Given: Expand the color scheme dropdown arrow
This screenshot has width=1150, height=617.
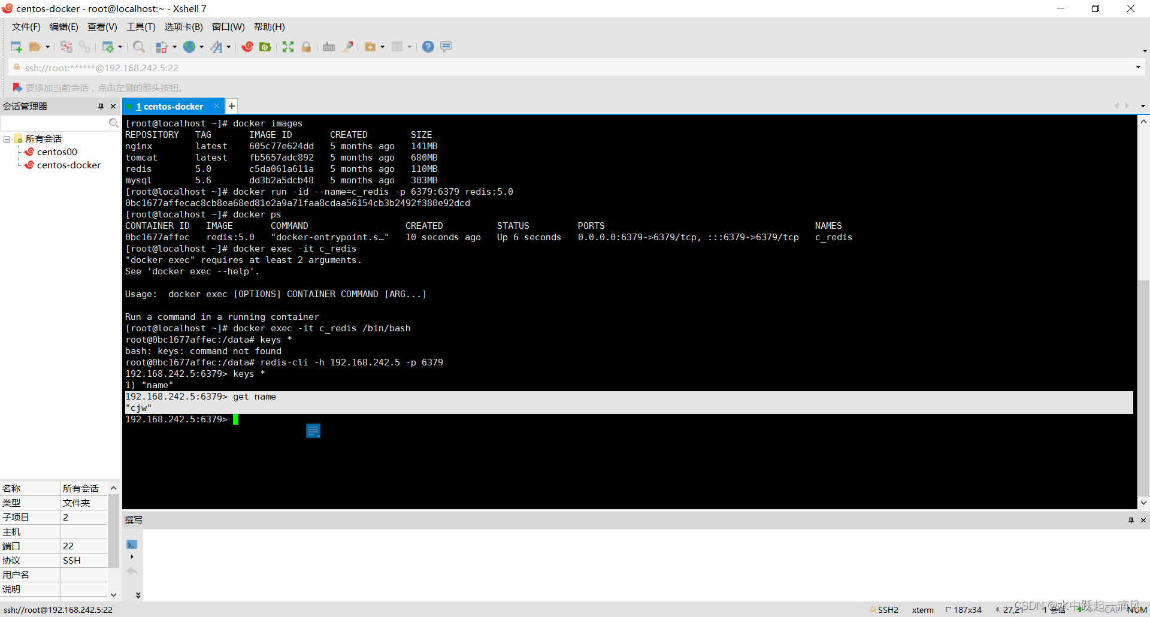Looking at the screenshot, I should tap(175, 47).
